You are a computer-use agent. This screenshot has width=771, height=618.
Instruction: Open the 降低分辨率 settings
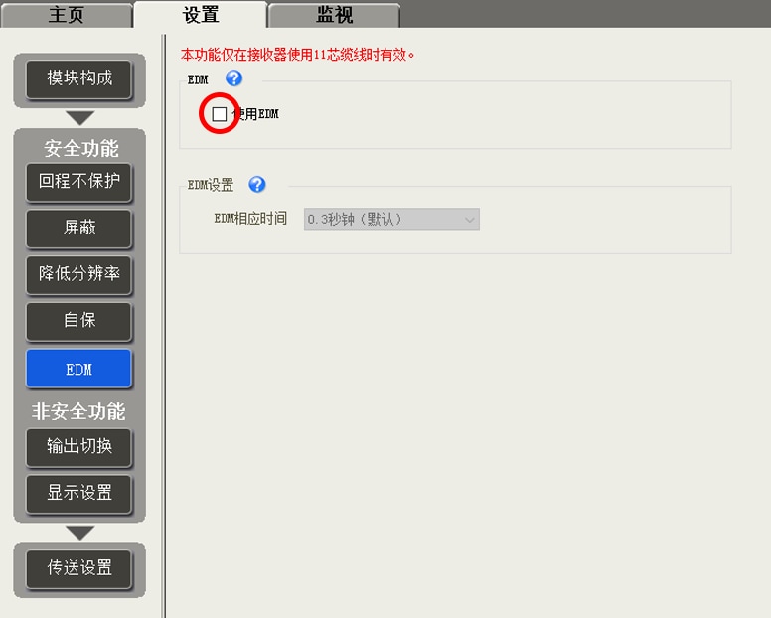click(79, 274)
